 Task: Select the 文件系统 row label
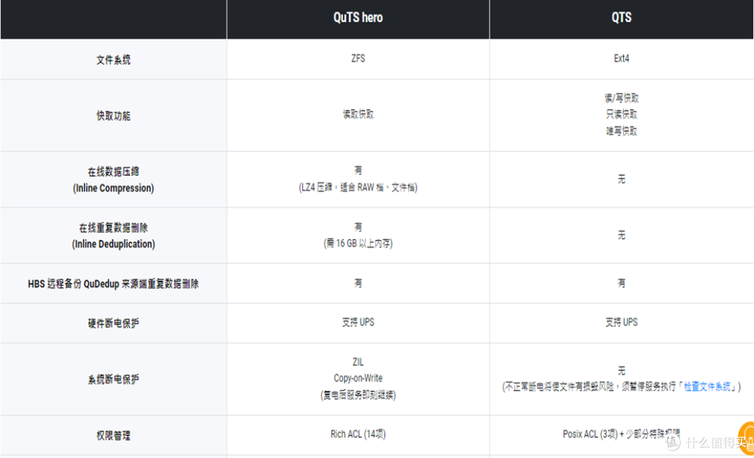point(114,59)
